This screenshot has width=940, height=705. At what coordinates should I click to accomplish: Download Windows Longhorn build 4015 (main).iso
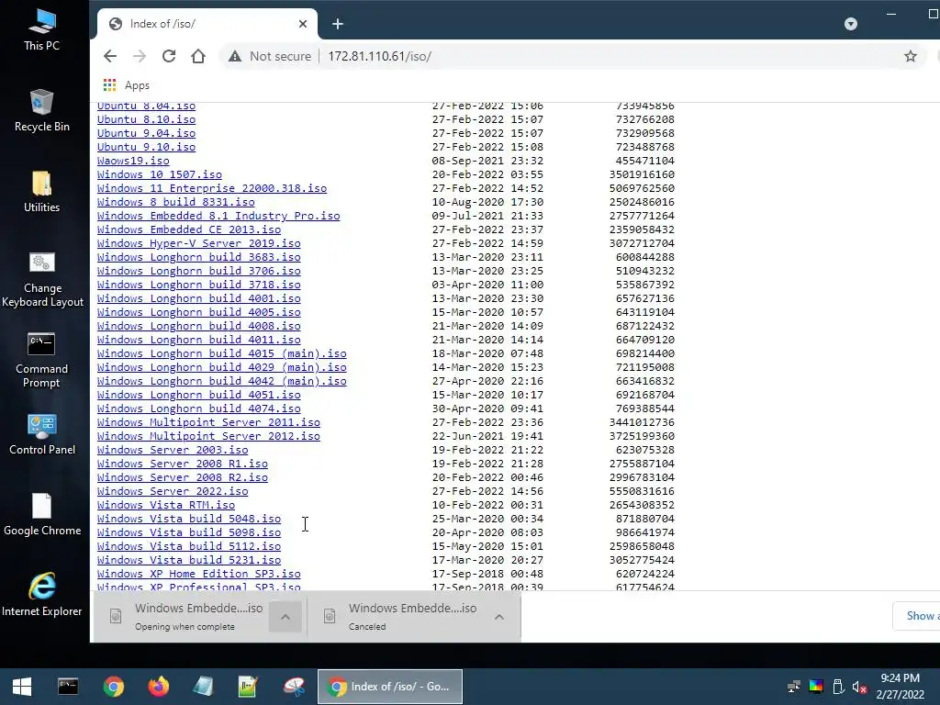(x=222, y=353)
